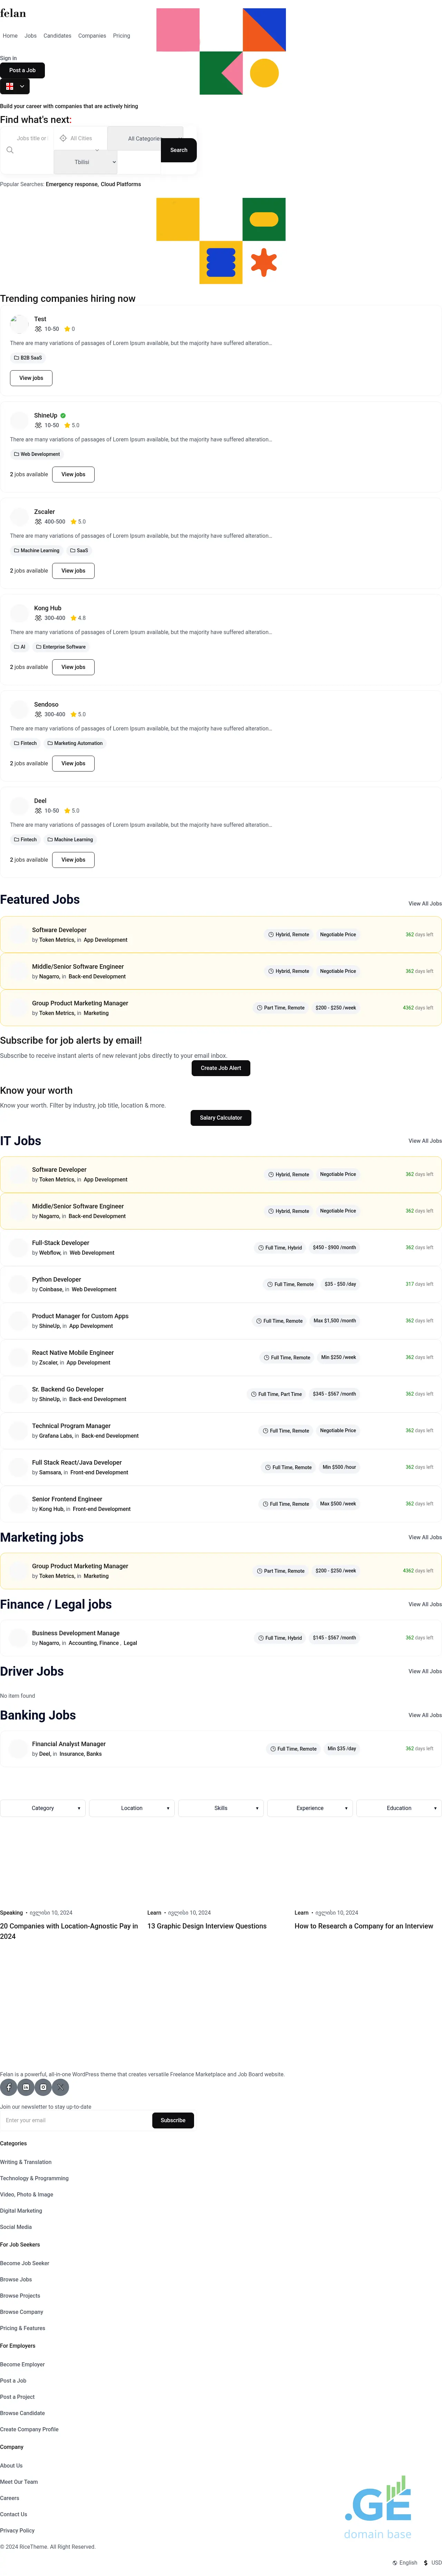Open the flag language selector dropdown
This screenshot has width=442, height=2576.
coord(15,86)
